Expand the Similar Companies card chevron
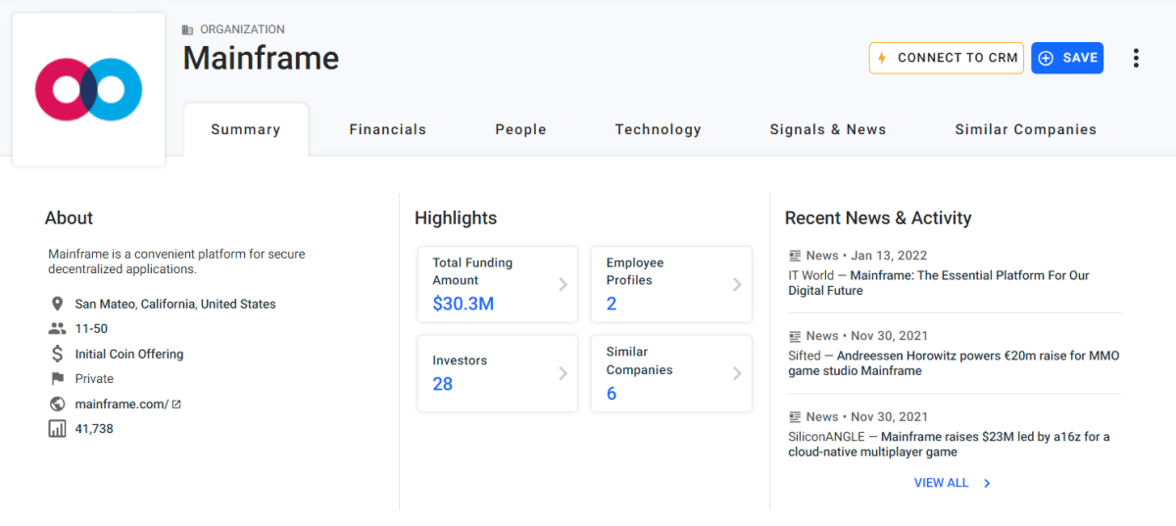Screen dimensions: 1176x526 click(x=737, y=373)
